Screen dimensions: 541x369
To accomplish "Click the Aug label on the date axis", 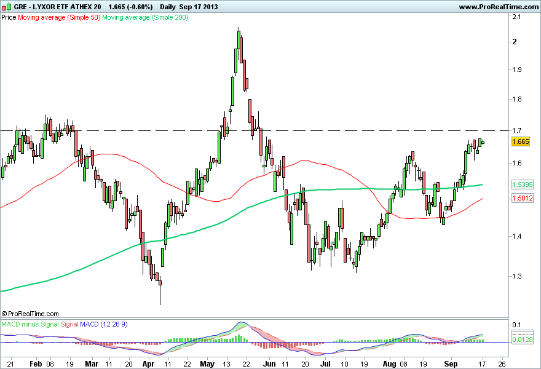I will (390, 364).
